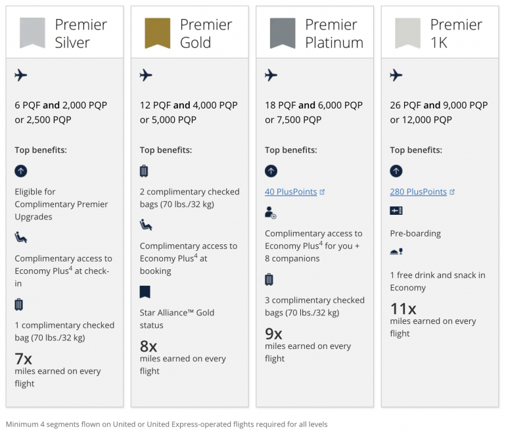Click the Premier 1K ribbon badge
Screen dimensions: 506x431
[x=407, y=33]
